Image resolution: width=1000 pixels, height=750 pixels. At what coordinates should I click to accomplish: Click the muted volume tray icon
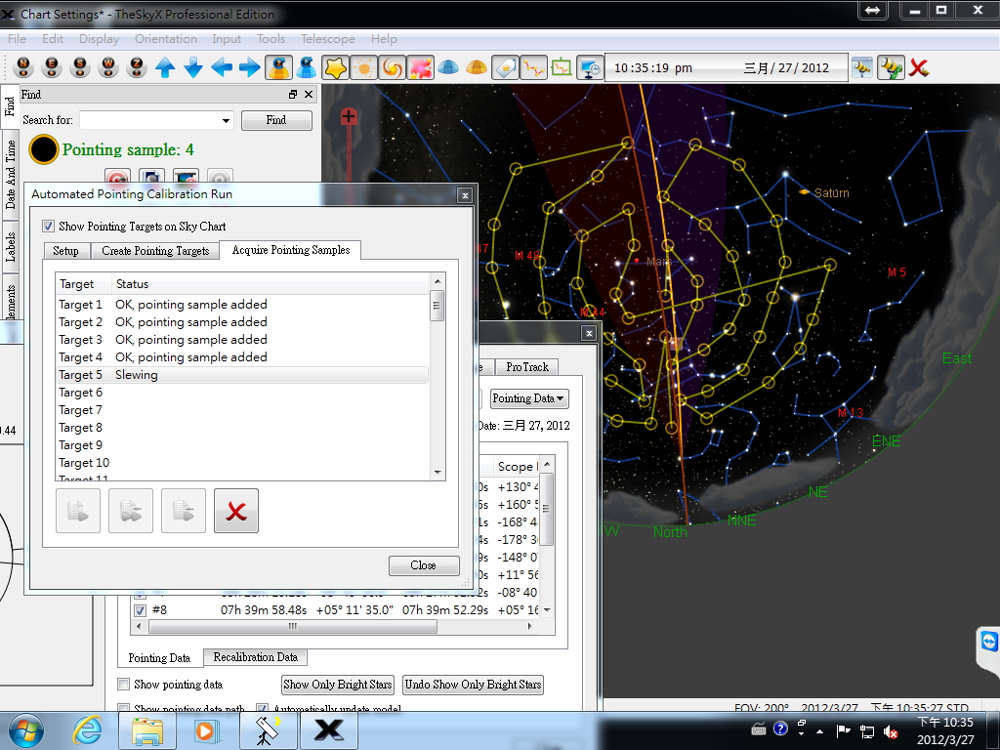[x=891, y=730]
